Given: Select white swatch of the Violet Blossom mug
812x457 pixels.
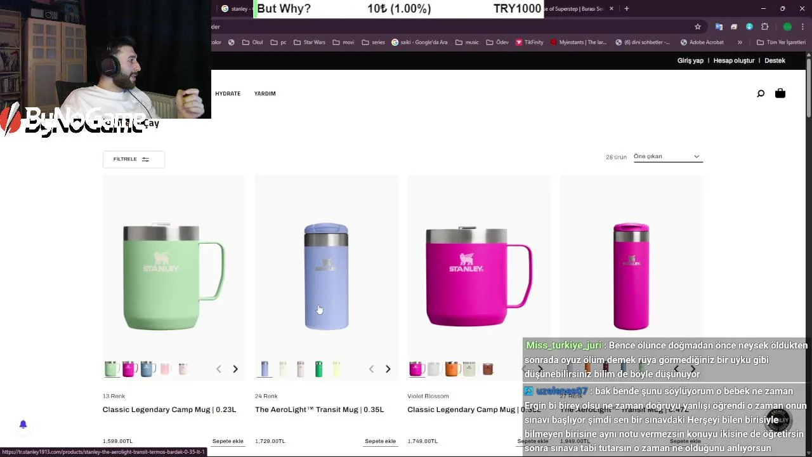Looking at the screenshot, I should [x=434, y=369].
